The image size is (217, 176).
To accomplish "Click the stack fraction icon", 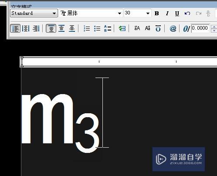I will pos(208,14).
